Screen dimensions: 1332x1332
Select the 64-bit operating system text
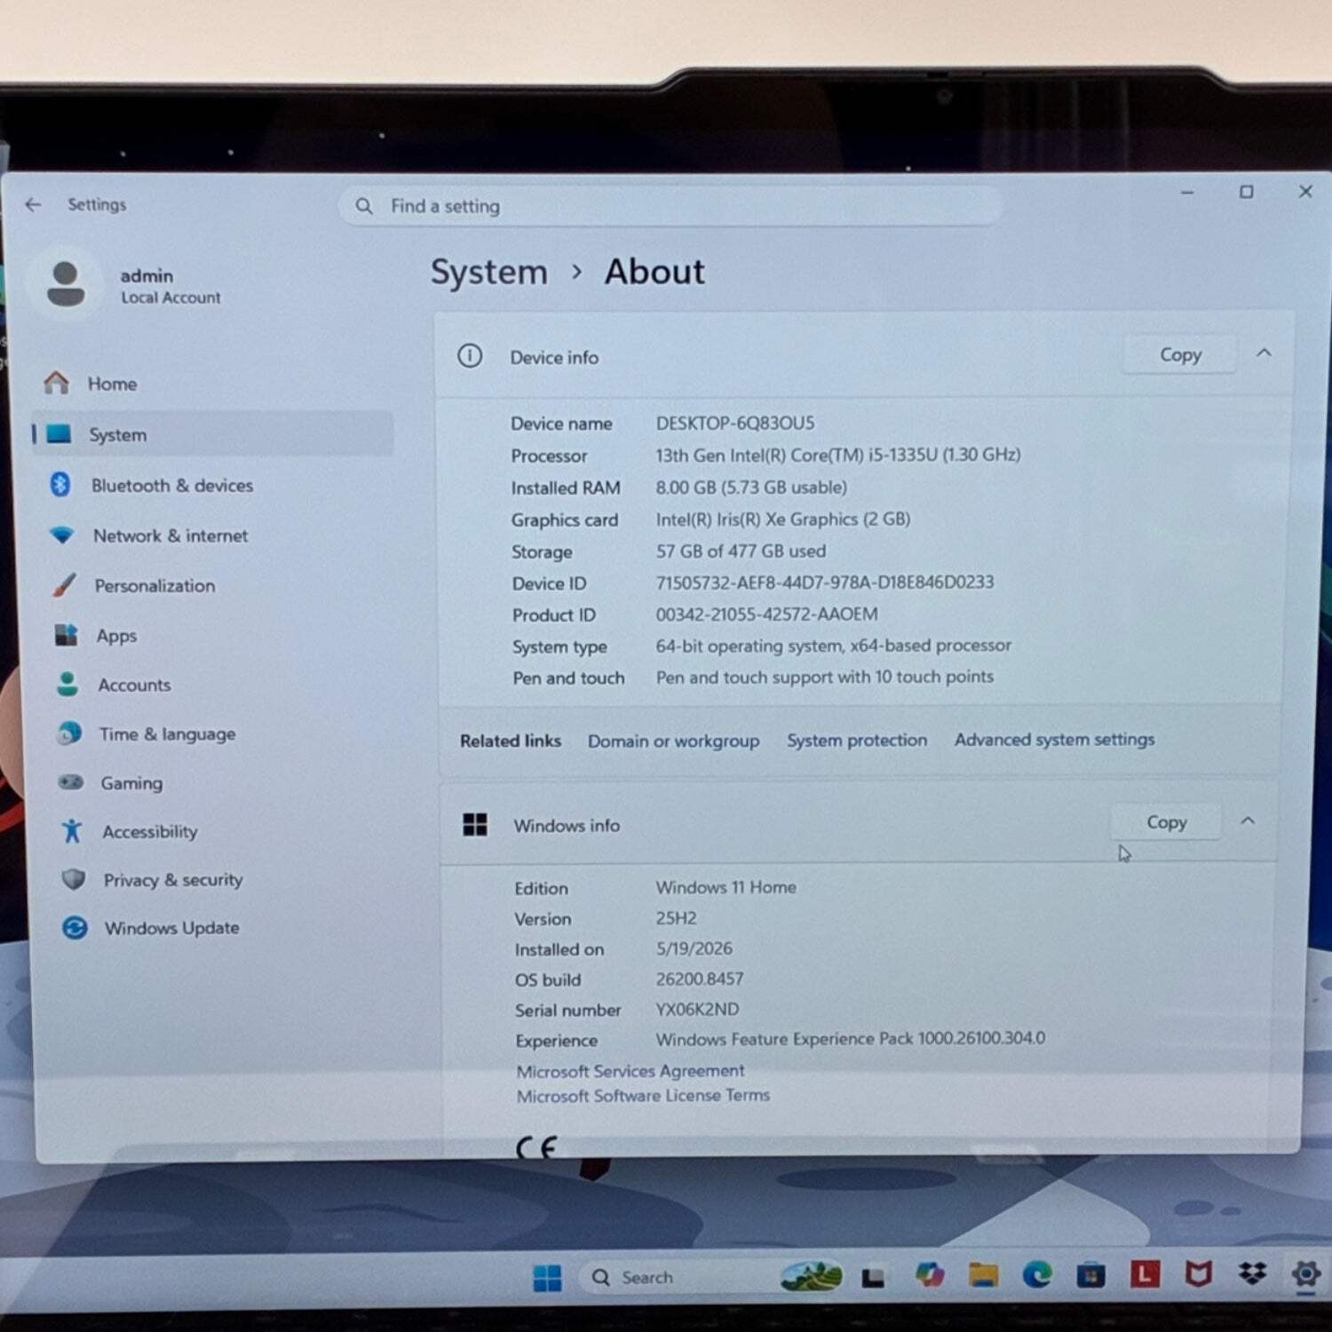tap(833, 646)
